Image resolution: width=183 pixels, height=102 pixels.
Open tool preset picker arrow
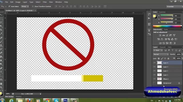coord(6,7)
